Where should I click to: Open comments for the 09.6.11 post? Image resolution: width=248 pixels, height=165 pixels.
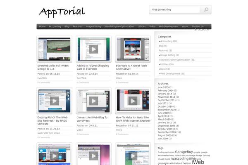tap(83, 134)
